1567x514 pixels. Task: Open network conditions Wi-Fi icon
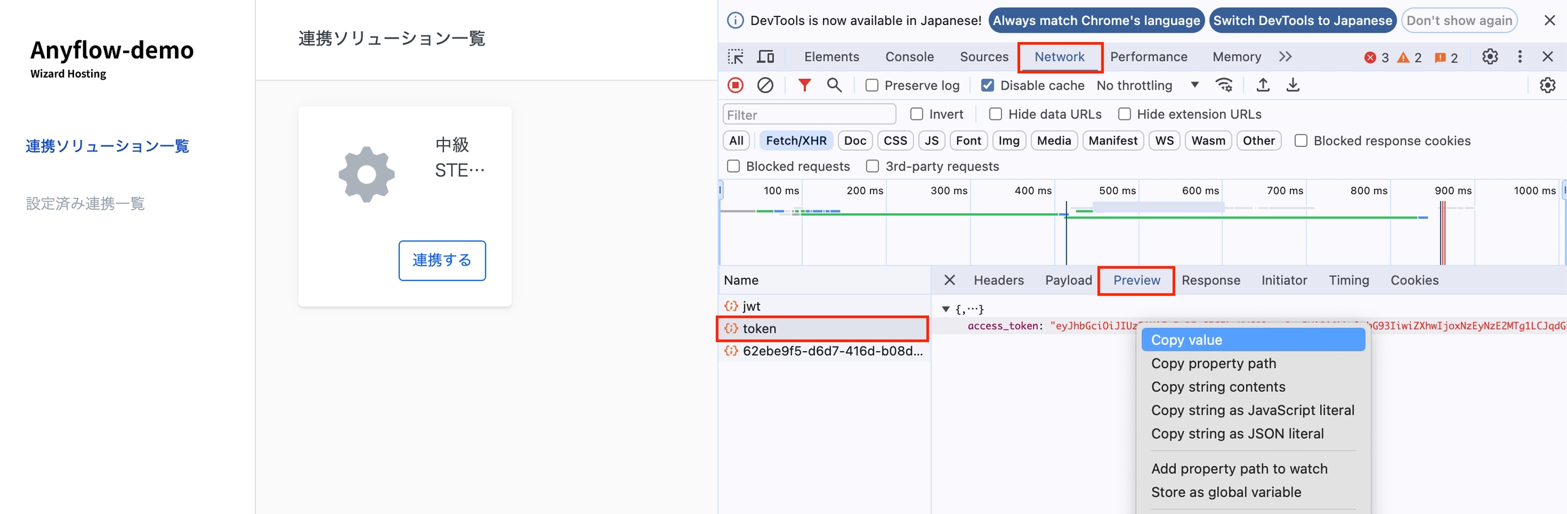point(1224,86)
